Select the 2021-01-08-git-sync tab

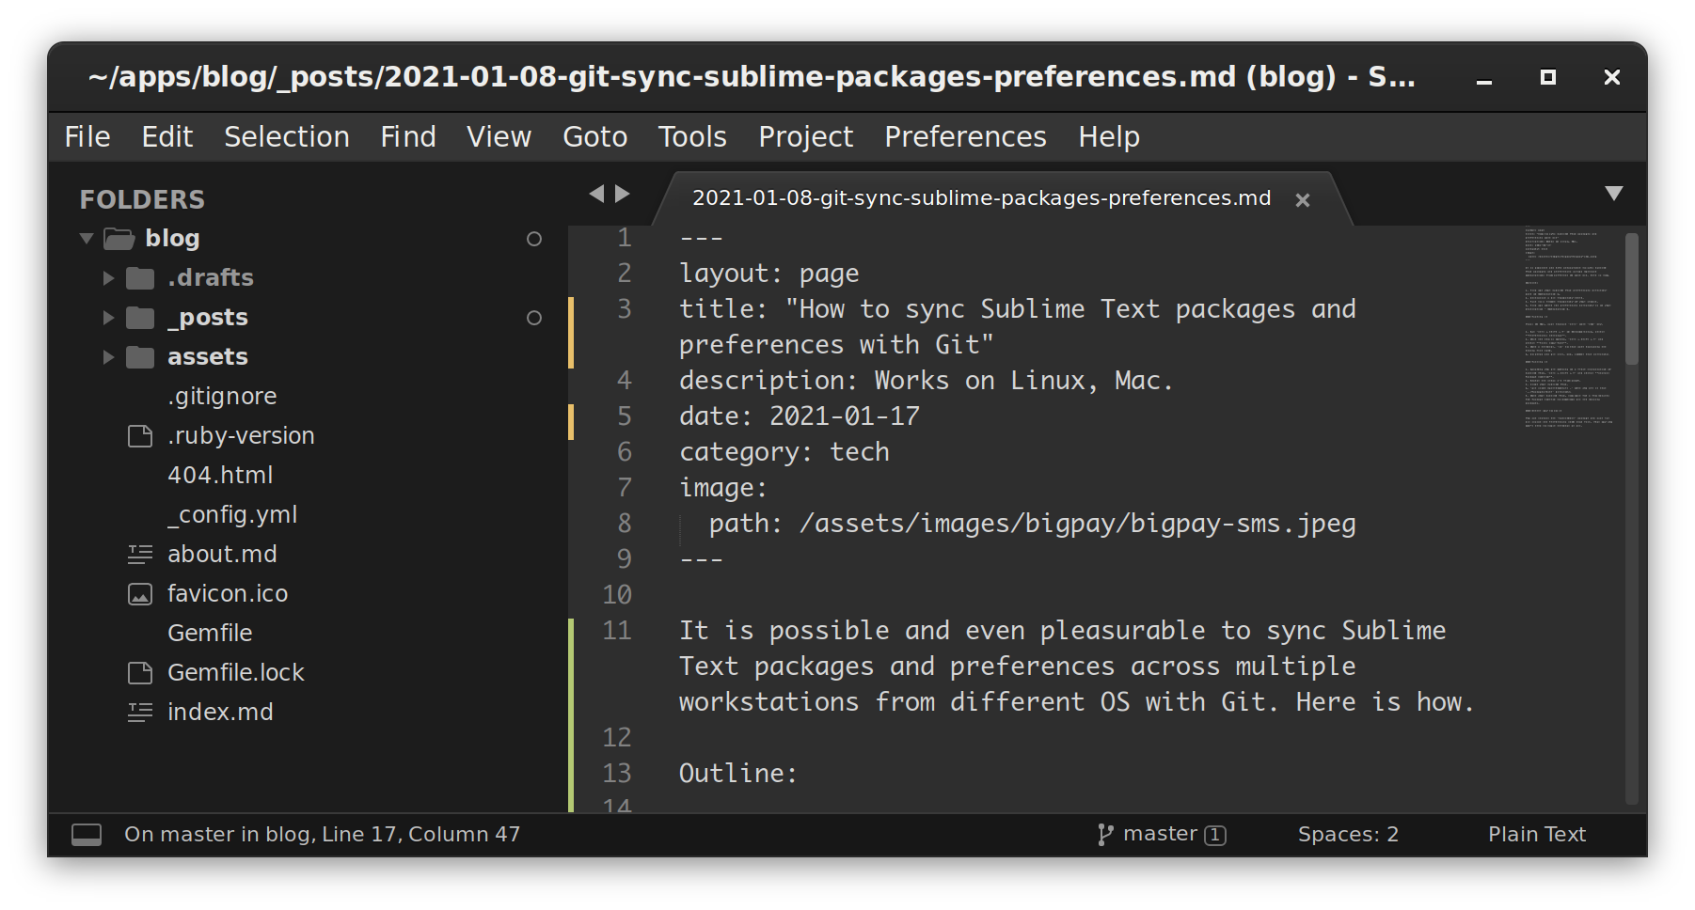coord(982,198)
